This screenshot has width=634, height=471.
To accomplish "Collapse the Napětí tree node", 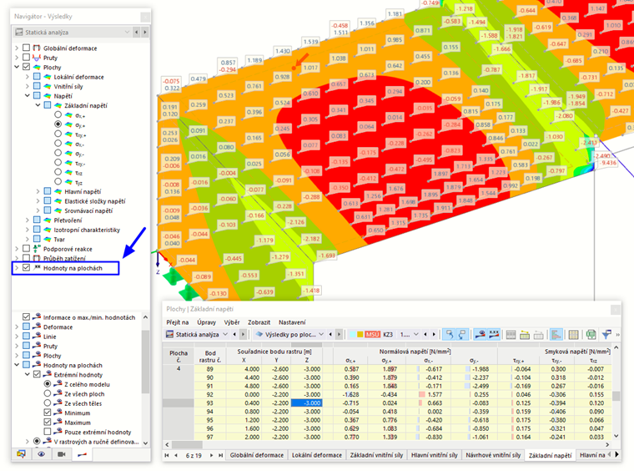I will (x=27, y=95).
